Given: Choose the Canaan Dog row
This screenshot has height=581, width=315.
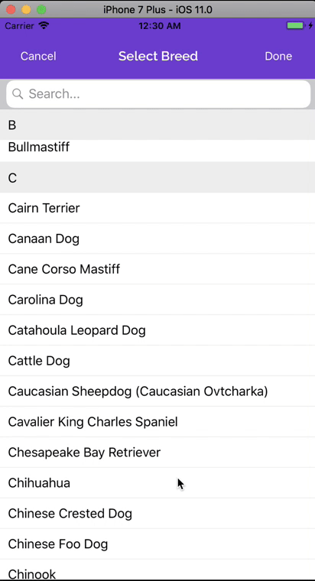Looking at the screenshot, I should [157, 239].
